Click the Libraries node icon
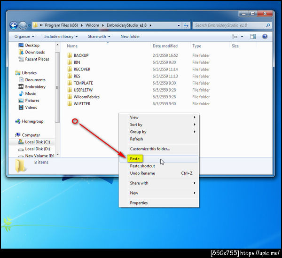 [18, 73]
